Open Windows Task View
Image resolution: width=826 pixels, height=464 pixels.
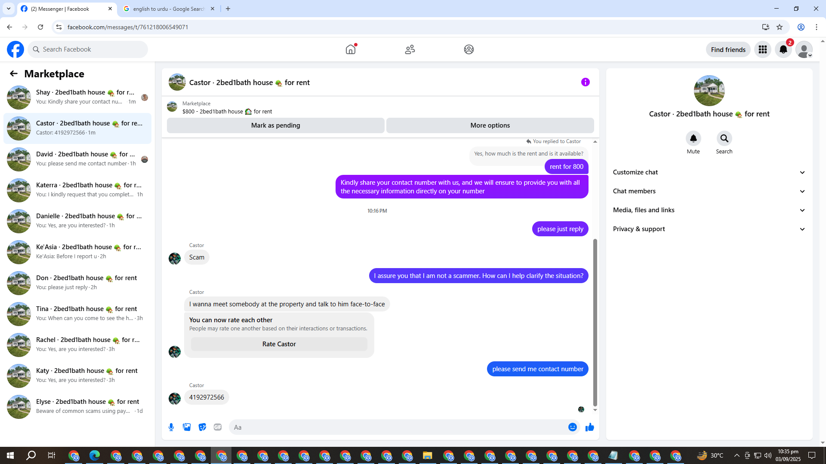(52, 455)
